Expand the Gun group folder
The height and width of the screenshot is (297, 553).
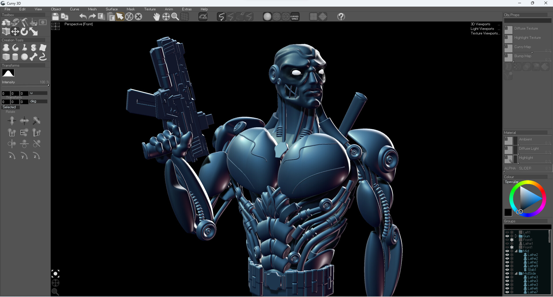pos(516,236)
